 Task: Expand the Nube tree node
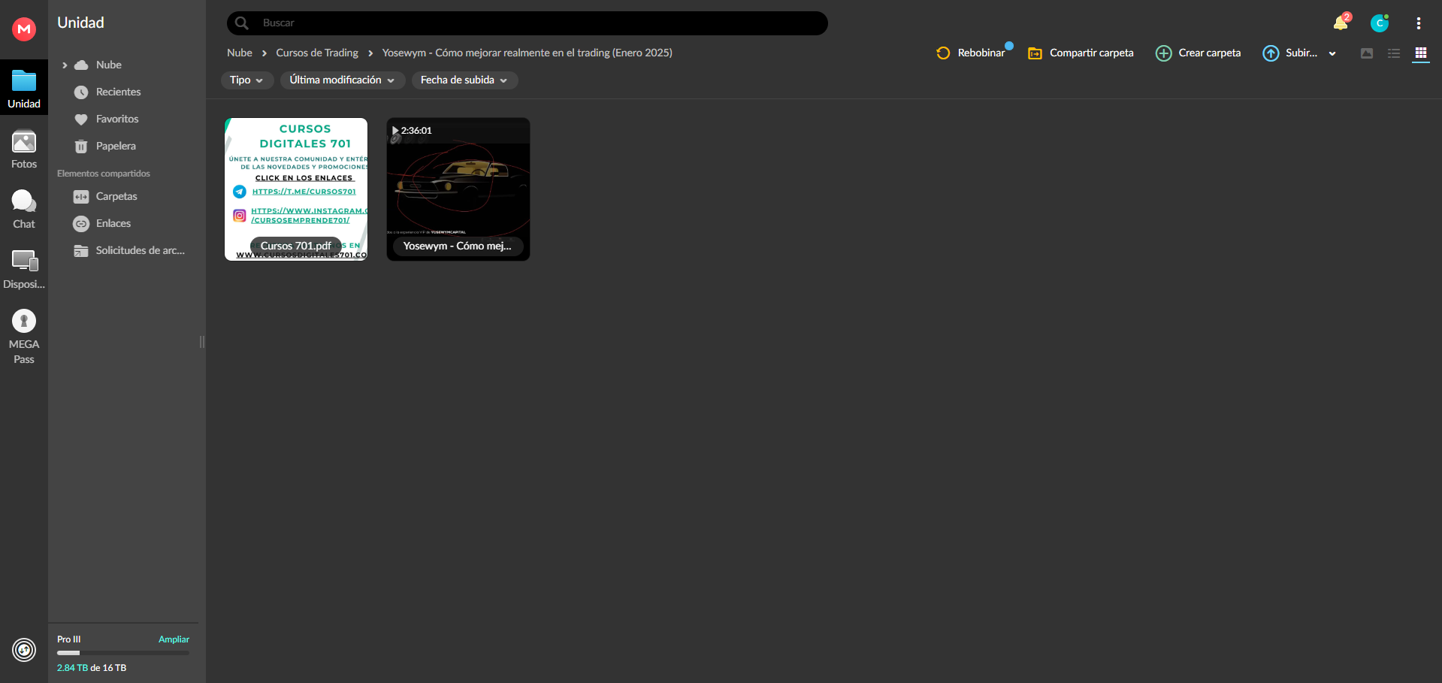point(65,65)
